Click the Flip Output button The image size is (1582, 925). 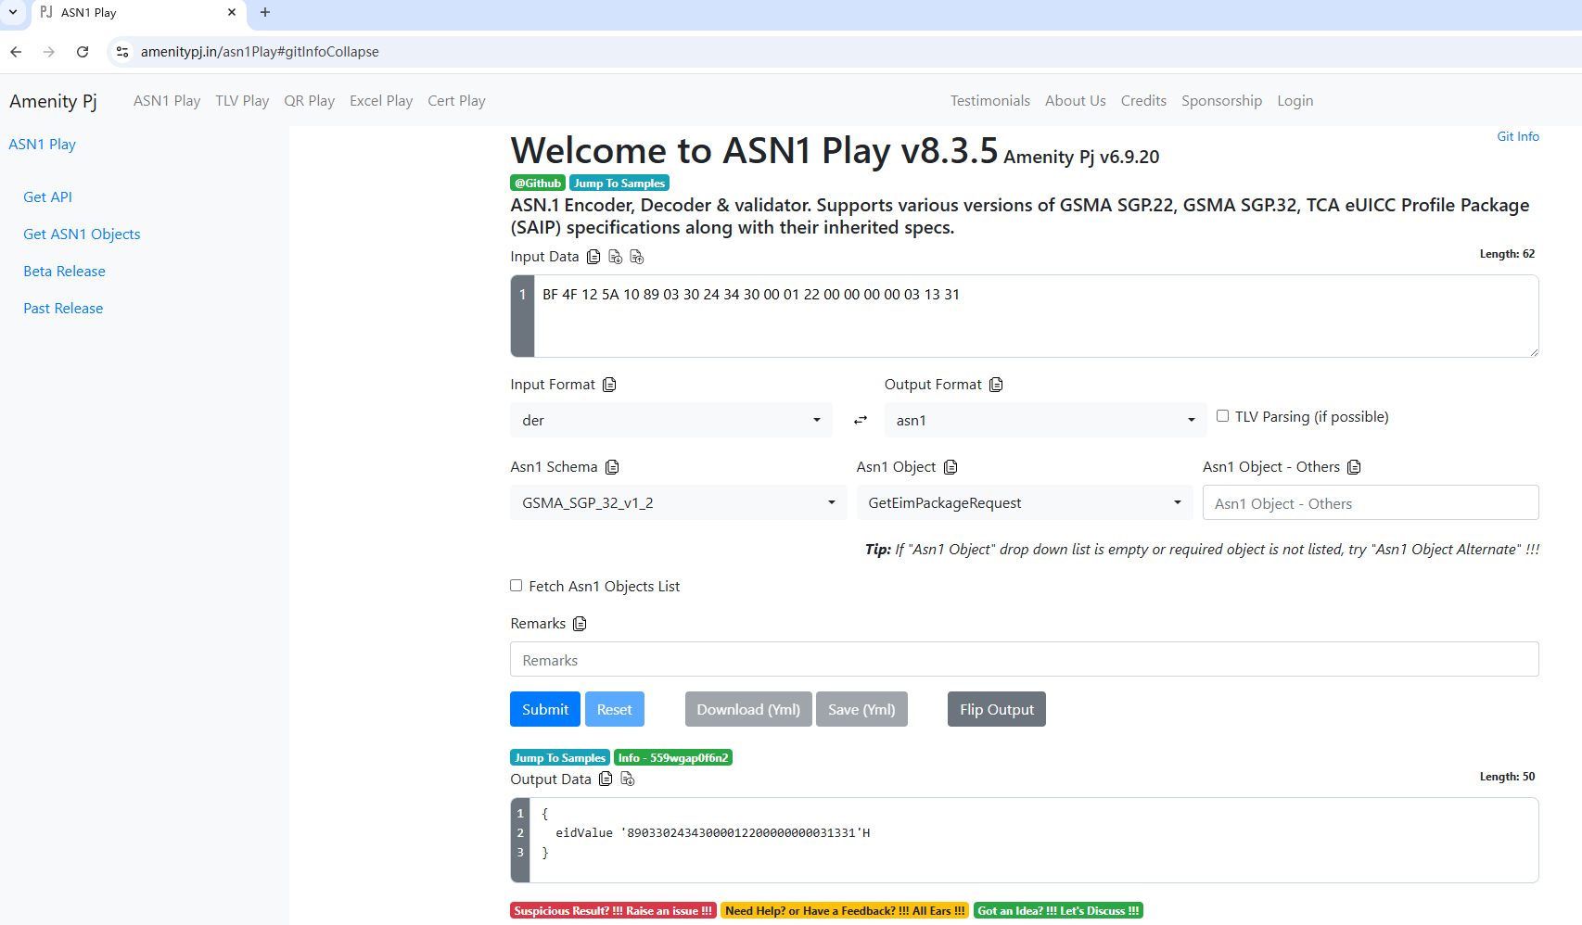pos(997,709)
